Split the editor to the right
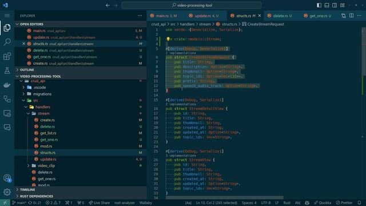 [x=351, y=15]
